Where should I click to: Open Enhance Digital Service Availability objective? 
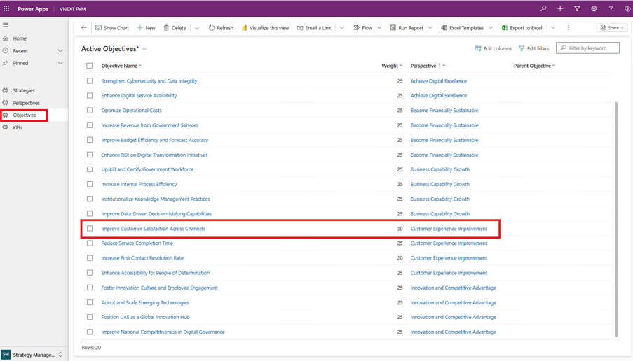(139, 95)
